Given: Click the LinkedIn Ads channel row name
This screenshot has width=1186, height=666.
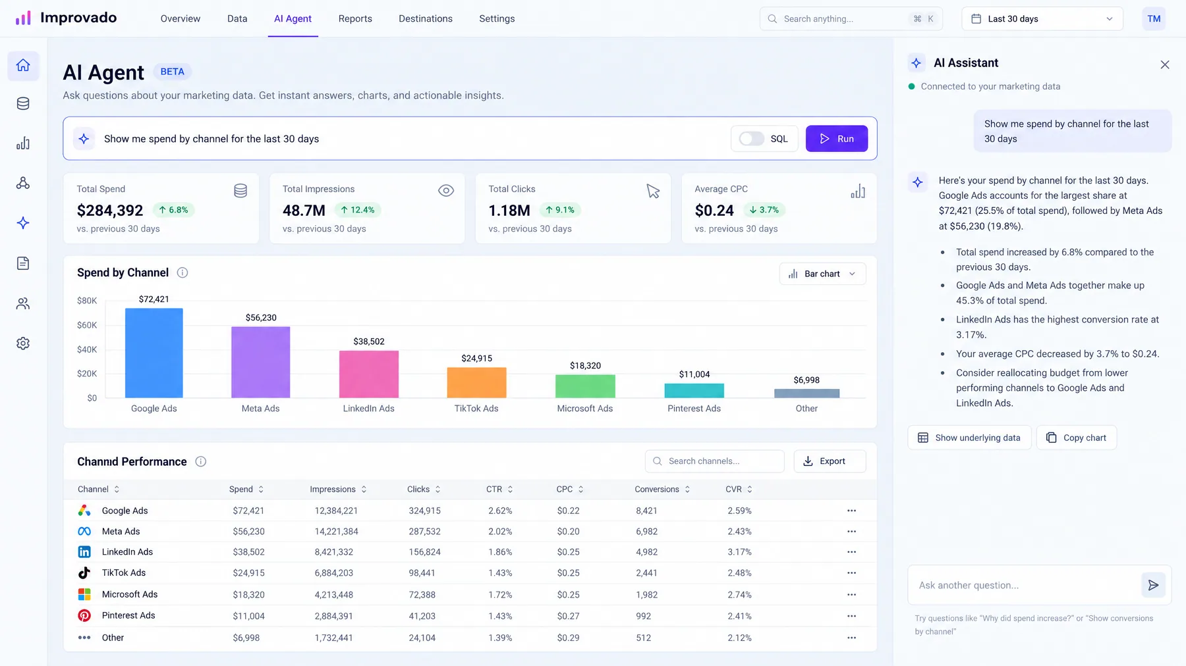Looking at the screenshot, I should click(127, 552).
